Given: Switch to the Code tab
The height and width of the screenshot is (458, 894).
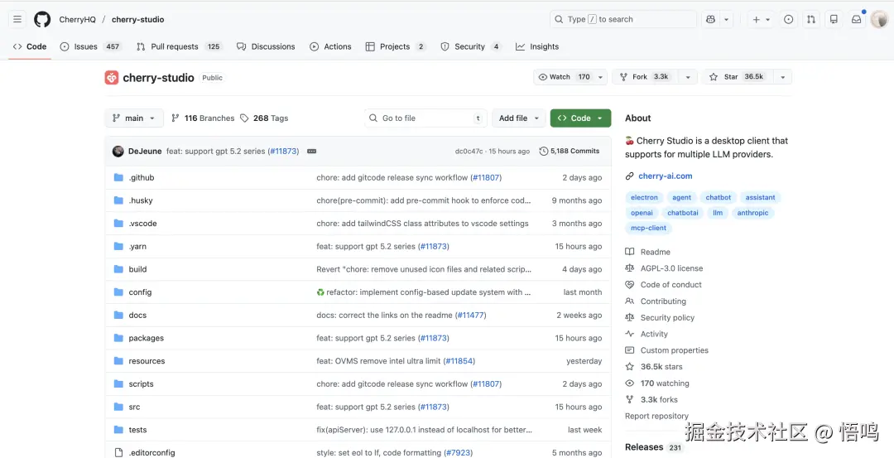Looking at the screenshot, I should point(31,46).
